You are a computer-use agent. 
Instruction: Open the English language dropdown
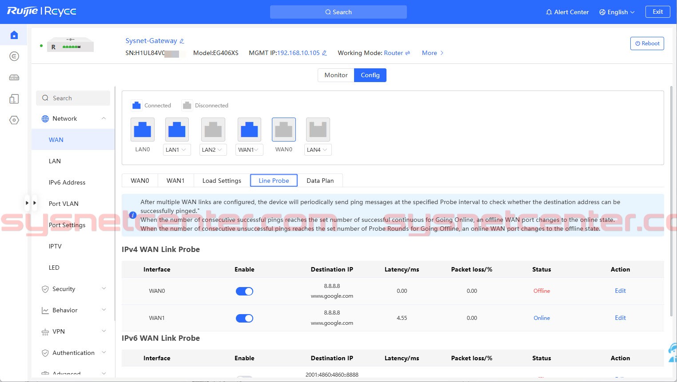click(617, 12)
